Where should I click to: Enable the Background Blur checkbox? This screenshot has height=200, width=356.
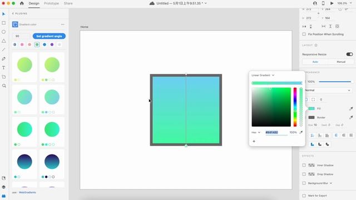pos(304,183)
